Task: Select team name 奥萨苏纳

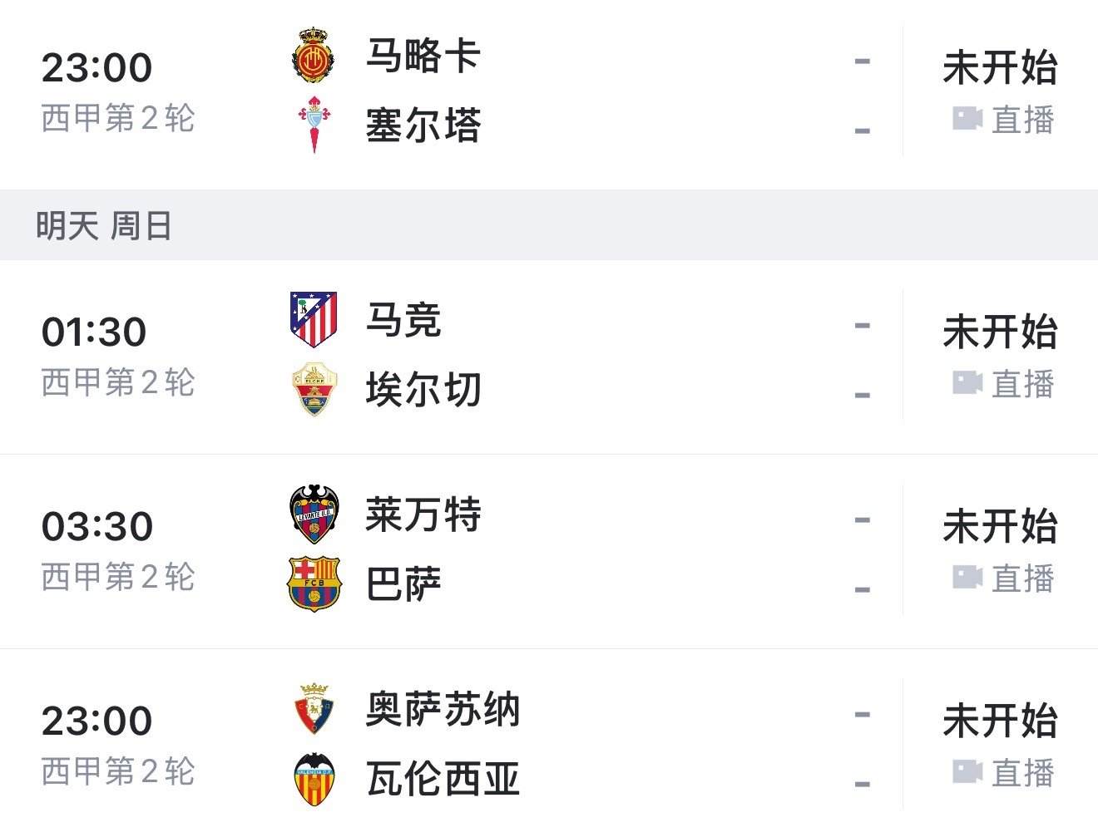Action: tap(443, 710)
